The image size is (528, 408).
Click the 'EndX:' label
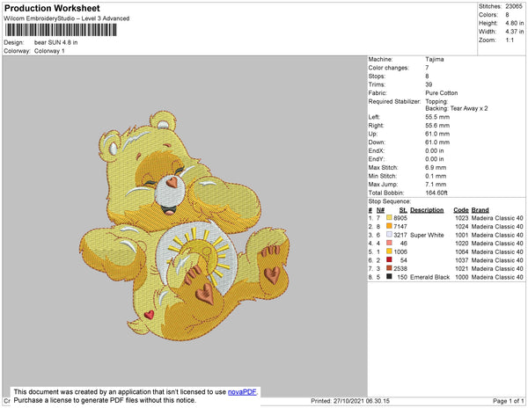click(x=376, y=150)
